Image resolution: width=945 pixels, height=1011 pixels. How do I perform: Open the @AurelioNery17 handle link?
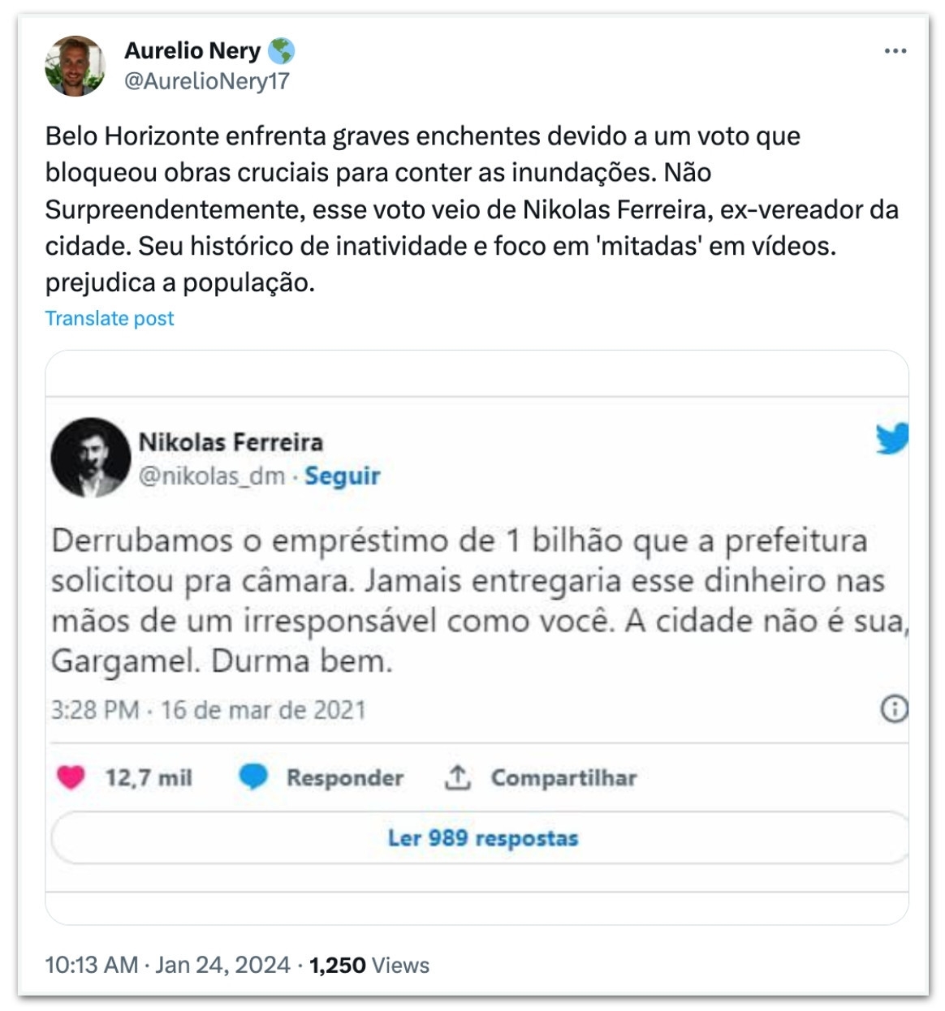coord(206,81)
